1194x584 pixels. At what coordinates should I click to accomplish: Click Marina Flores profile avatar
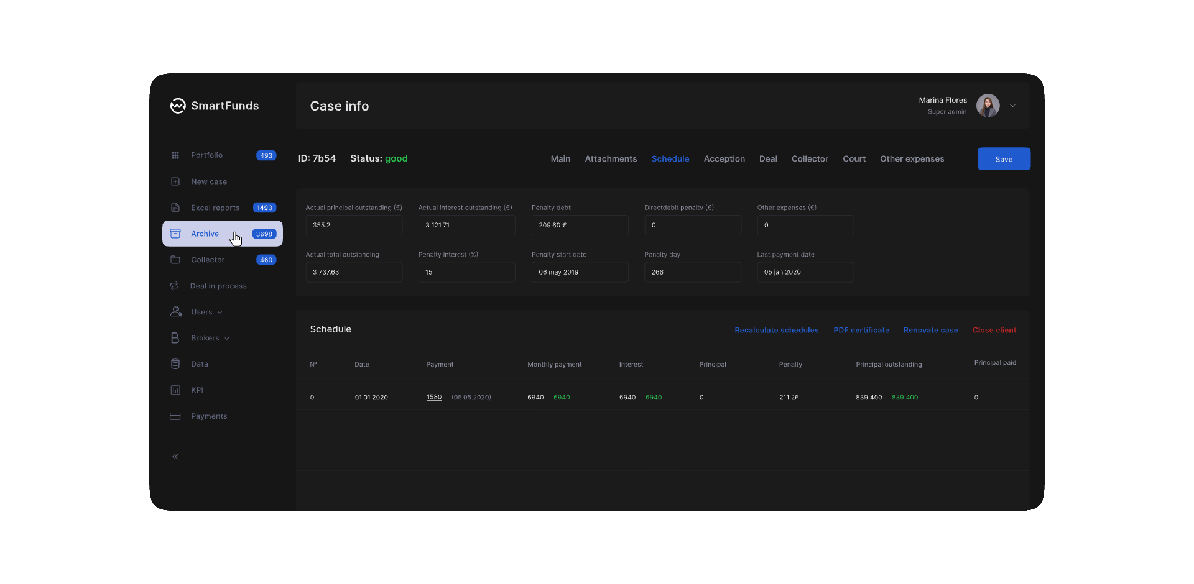point(988,106)
